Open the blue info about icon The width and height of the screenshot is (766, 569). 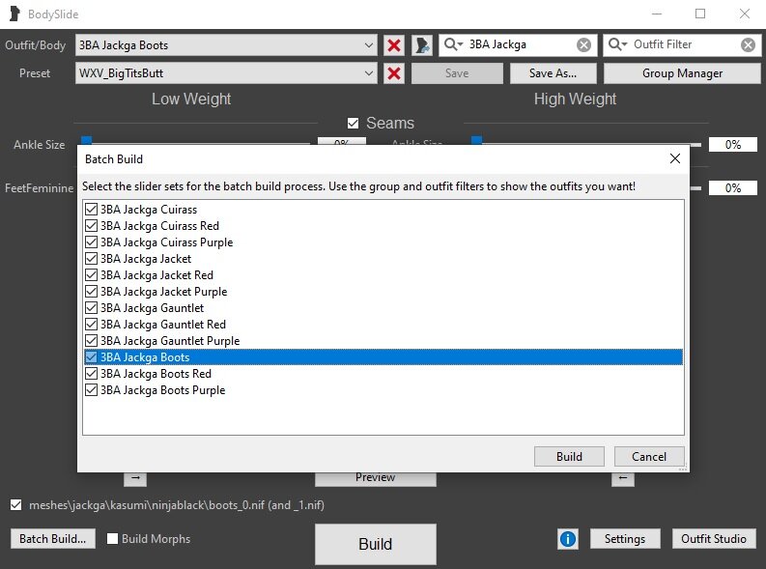click(x=568, y=539)
